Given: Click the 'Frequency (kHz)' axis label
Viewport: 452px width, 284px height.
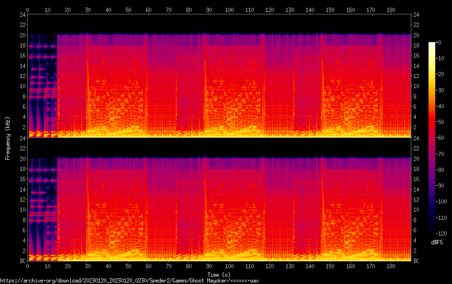Looking at the screenshot, I should 8,137.
